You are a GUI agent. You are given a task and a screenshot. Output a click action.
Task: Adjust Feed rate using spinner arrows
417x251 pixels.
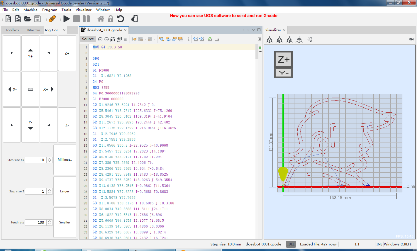49,222
